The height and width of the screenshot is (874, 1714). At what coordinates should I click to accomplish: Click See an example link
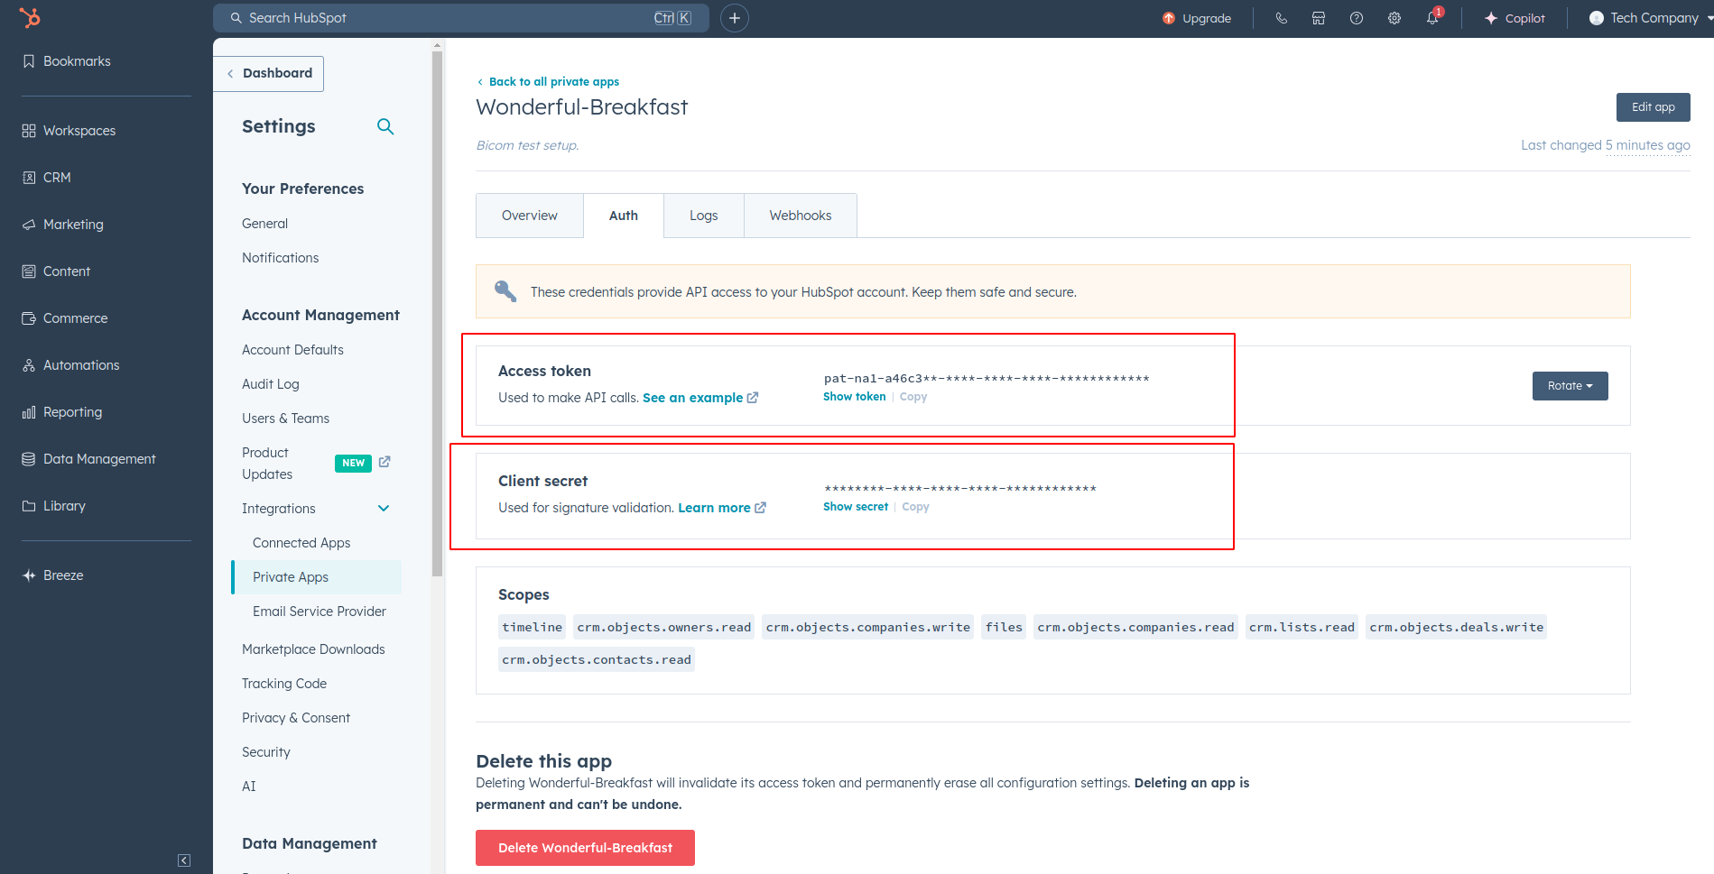[700, 398]
